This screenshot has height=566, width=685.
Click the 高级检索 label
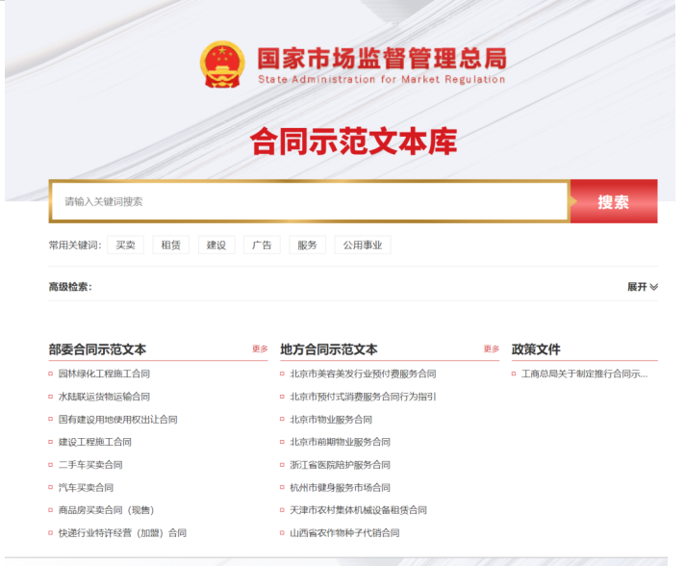70,287
